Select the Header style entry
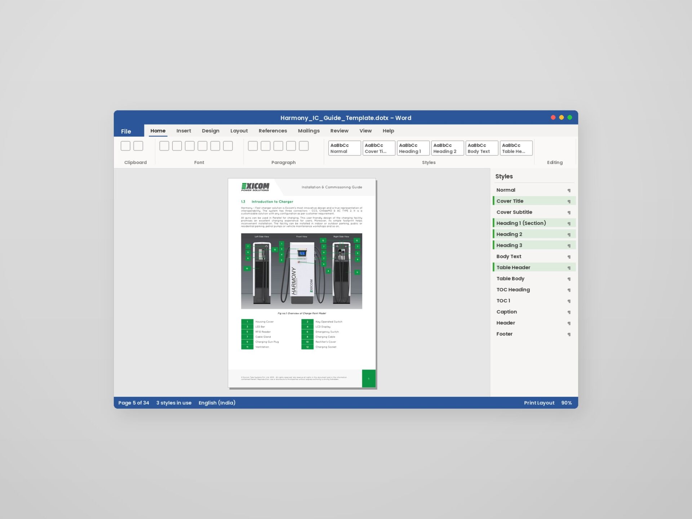The width and height of the screenshot is (692, 519). (x=534, y=323)
